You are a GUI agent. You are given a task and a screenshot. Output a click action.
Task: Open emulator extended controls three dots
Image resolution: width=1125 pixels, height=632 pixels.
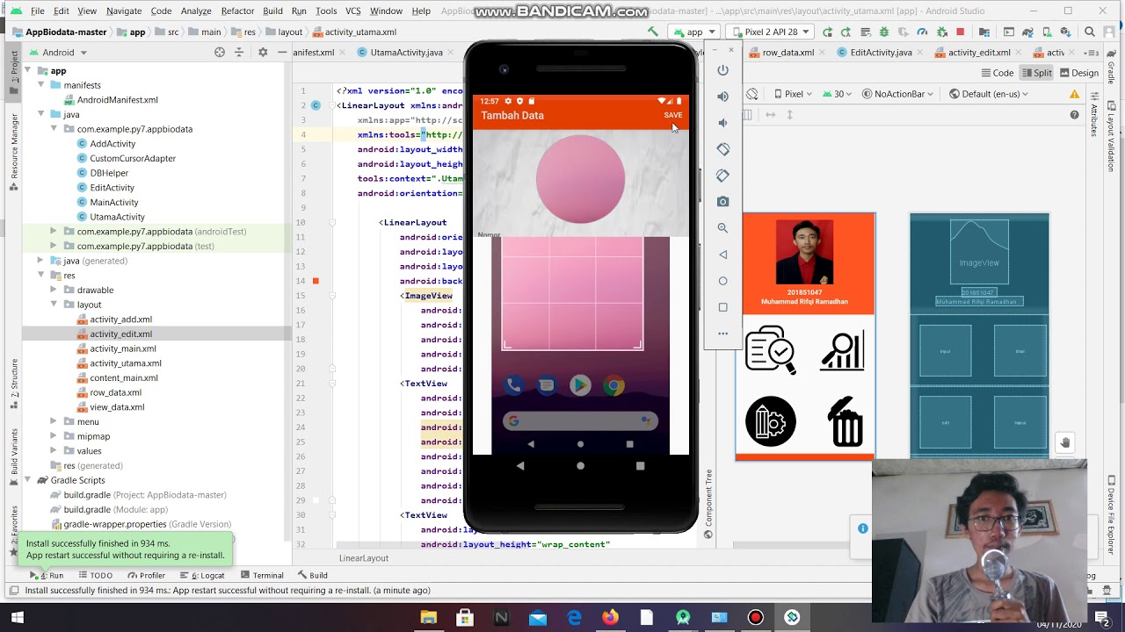tap(722, 334)
